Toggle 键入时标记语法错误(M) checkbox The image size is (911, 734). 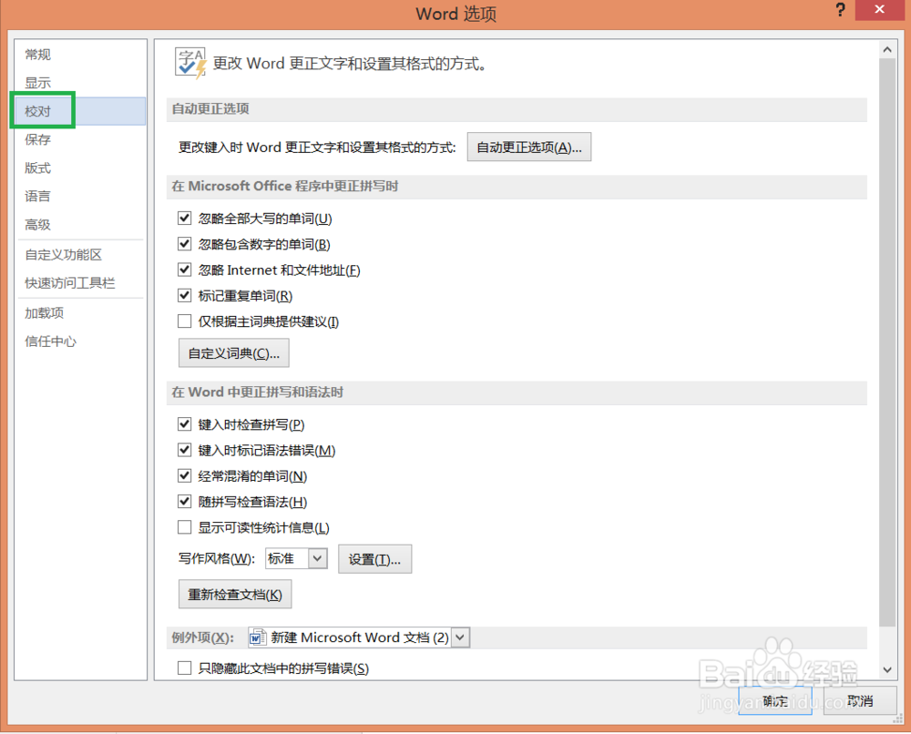pos(184,450)
